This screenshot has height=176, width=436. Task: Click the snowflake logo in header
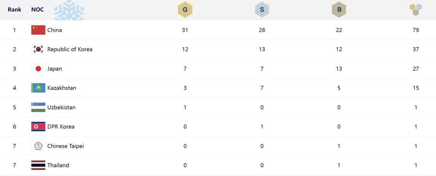click(69, 10)
